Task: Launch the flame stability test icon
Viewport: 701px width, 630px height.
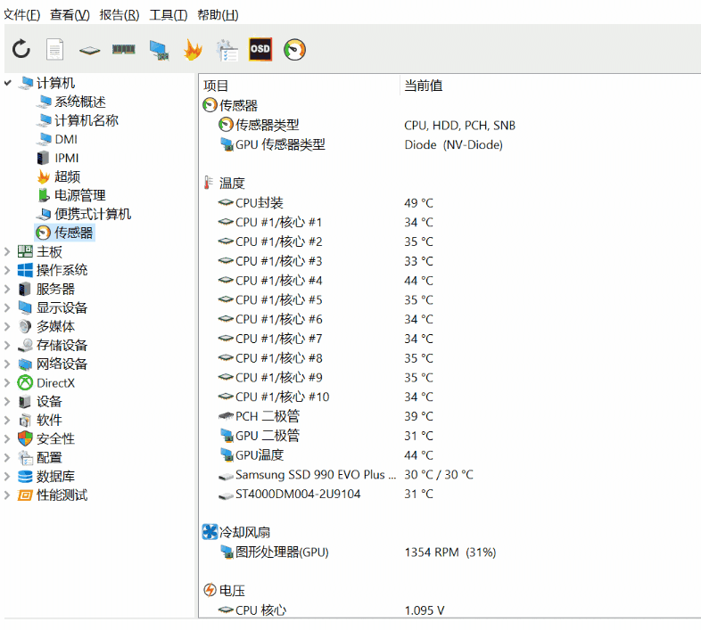Action: [194, 50]
